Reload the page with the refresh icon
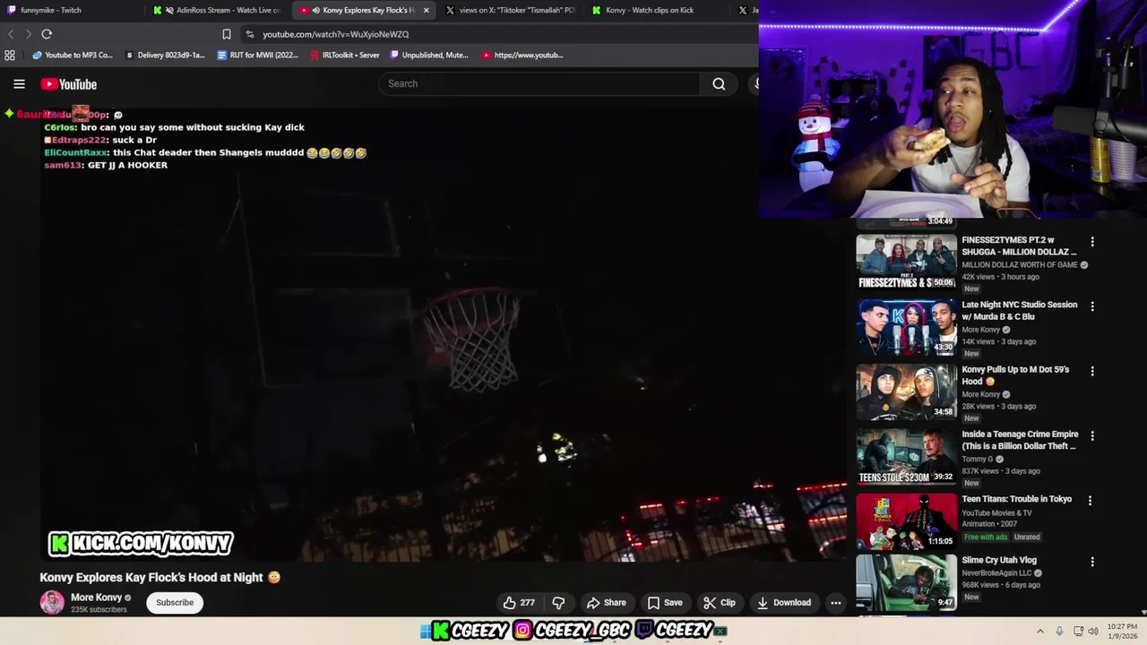The width and height of the screenshot is (1147, 645). 47,34
